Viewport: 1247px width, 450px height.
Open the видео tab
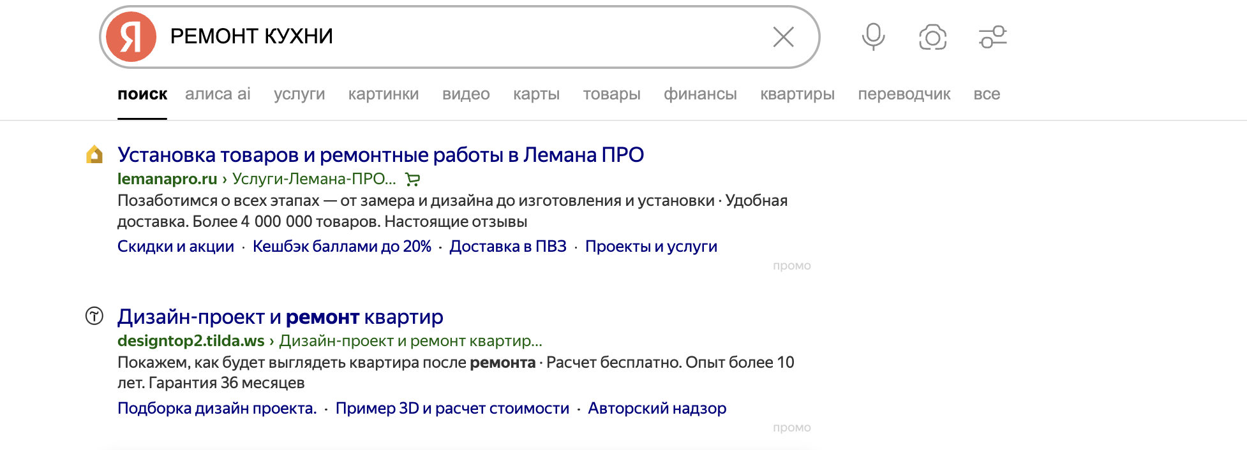[x=466, y=94]
